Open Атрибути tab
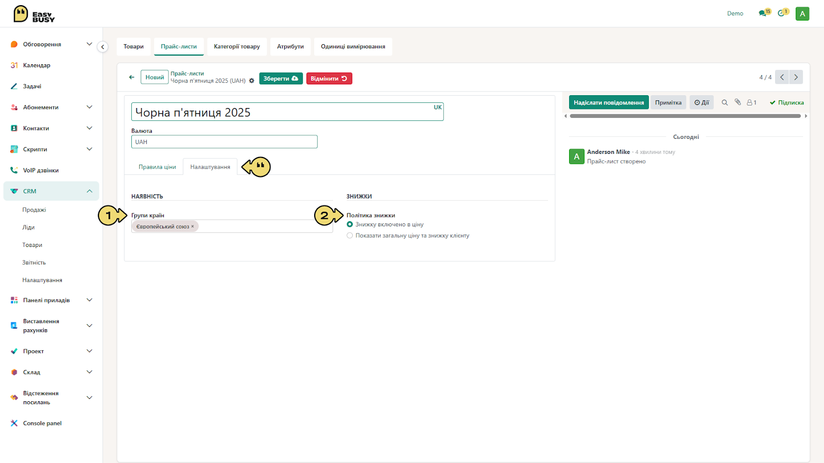The height and width of the screenshot is (463, 824). [290, 46]
